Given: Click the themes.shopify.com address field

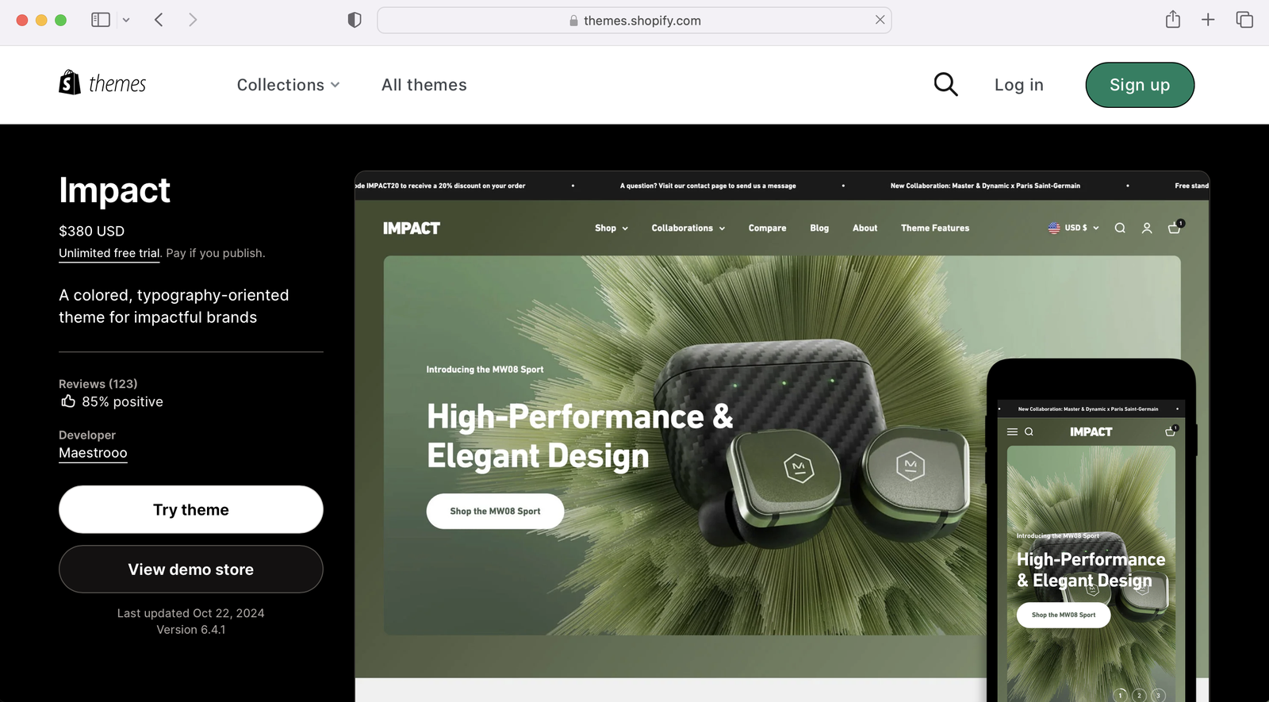Looking at the screenshot, I should pyautogui.click(x=634, y=21).
